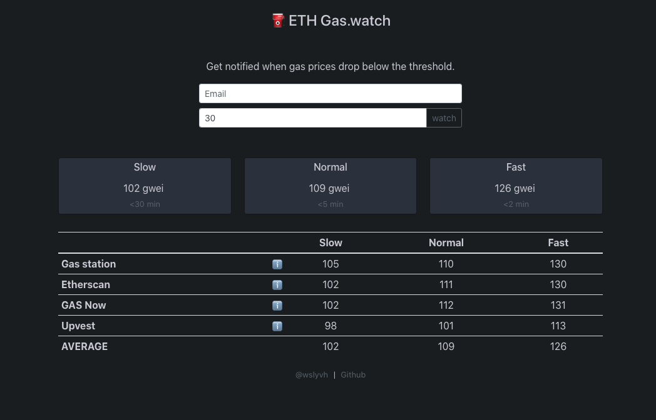Click the info icon next to Gas station
Viewport: 656px width, 420px height.
[x=277, y=264]
